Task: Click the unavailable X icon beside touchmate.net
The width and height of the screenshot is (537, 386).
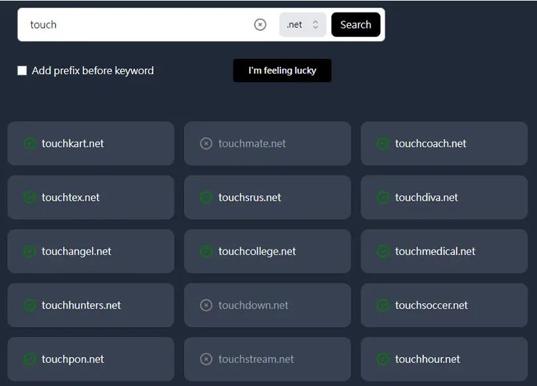Action: point(206,144)
